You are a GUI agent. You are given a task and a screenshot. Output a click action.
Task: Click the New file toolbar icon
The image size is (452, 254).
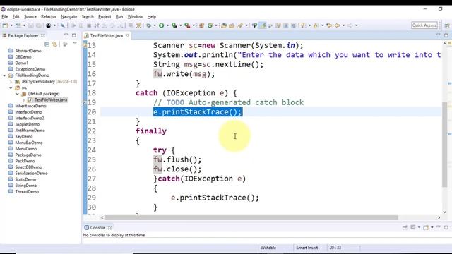point(5,25)
